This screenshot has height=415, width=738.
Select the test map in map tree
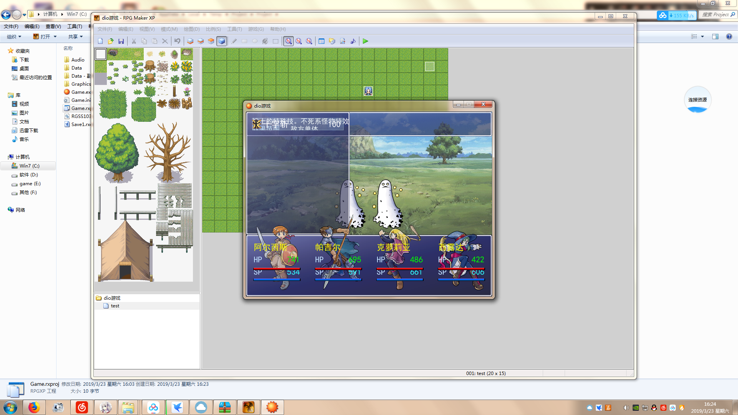pos(115,306)
